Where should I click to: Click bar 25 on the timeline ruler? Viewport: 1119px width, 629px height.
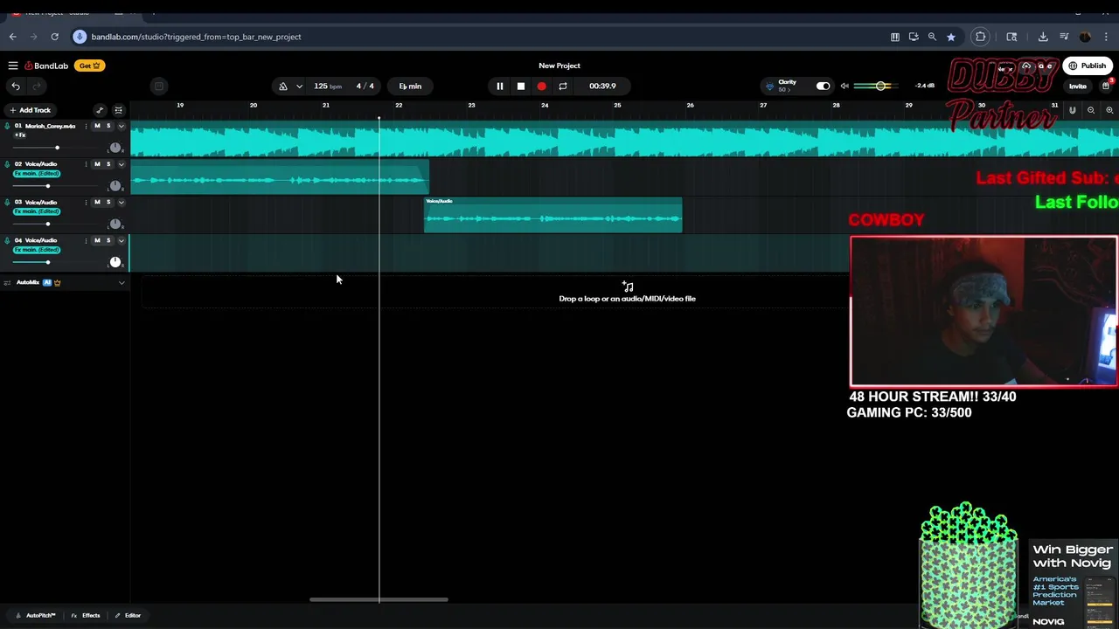617,106
